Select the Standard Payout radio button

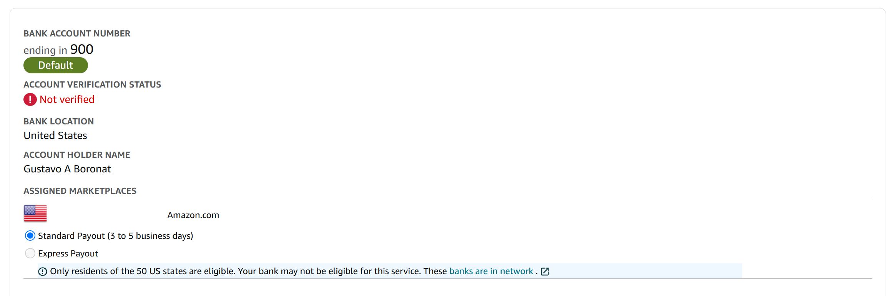coord(30,236)
